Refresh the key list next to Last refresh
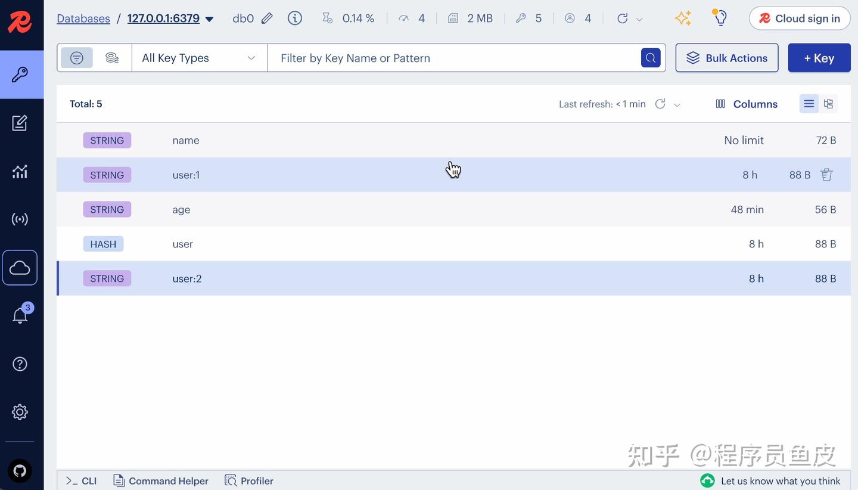This screenshot has width=858, height=490. pyautogui.click(x=660, y=104)
